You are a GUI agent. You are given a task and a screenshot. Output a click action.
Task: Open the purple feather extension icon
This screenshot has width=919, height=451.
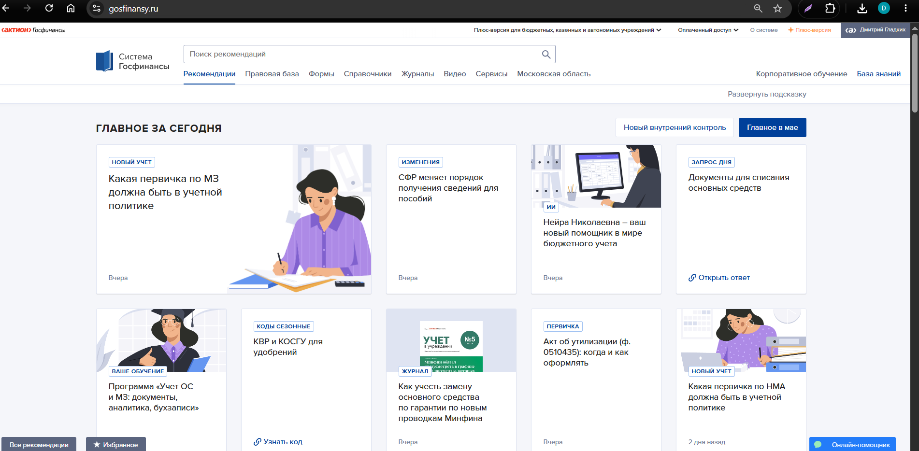808,8
